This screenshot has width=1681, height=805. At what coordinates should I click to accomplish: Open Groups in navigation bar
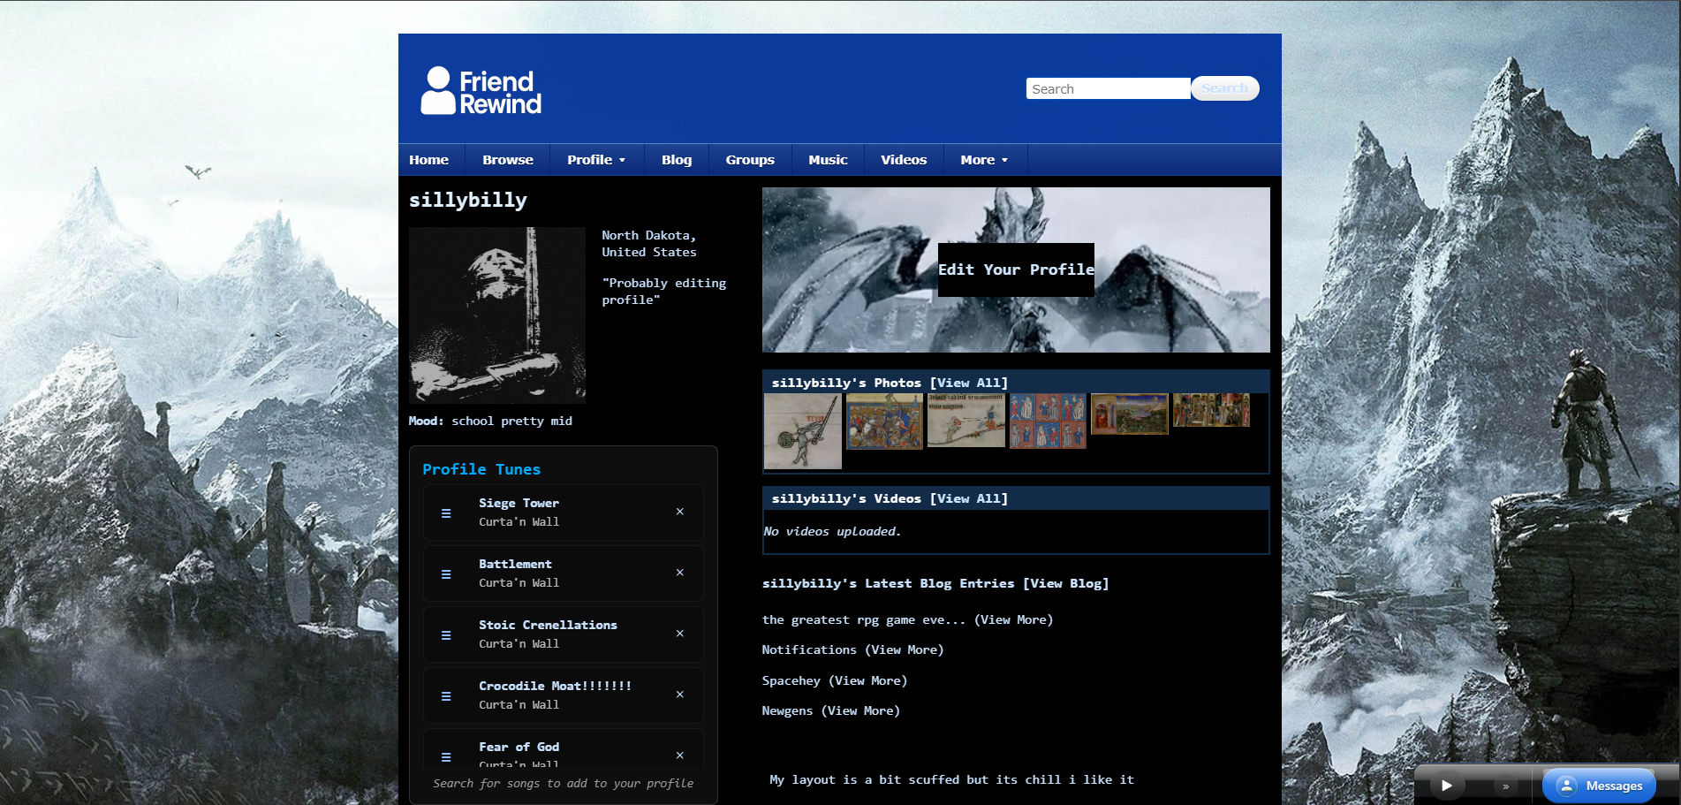point(750,160)
